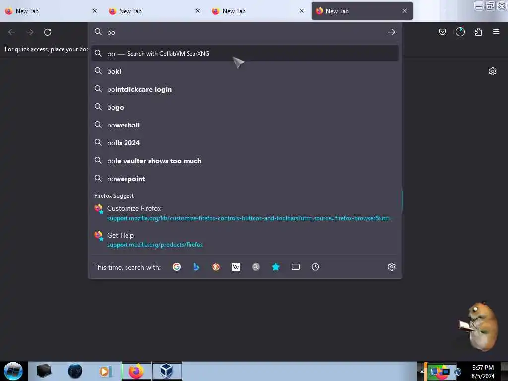Open the dark globe taskbar icon
The height and width of the screenshot is (381, 508).
tap(75, 371)
